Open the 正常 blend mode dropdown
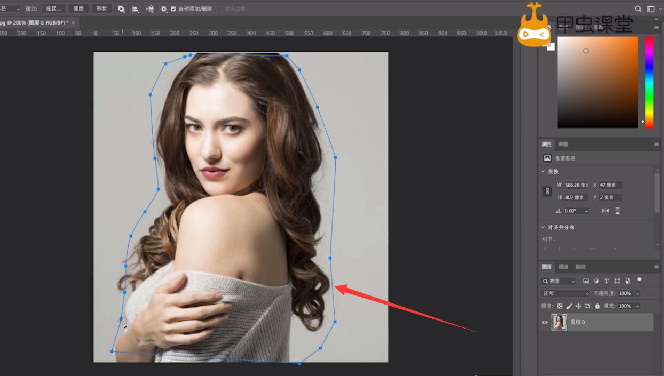 click(x=565, y=293)
